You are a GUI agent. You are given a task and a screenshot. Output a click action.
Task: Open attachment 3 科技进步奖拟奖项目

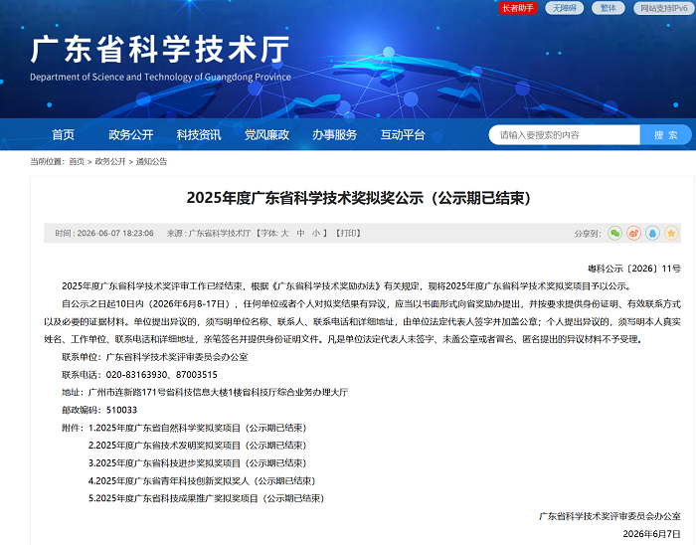point(198,463)
